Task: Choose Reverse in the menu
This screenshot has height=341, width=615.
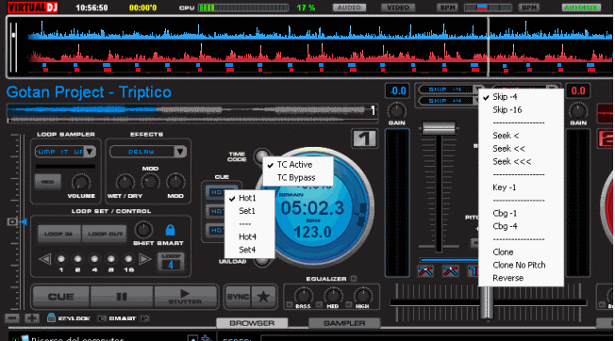Action: pos(507,278)
